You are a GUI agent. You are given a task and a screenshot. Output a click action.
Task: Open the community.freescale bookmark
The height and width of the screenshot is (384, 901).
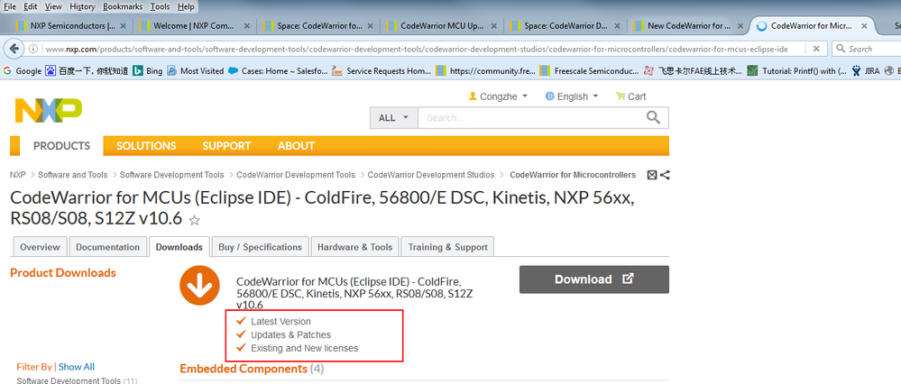(486, 71)
